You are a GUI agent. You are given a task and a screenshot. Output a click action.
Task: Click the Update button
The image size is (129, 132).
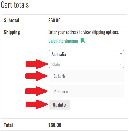[59, 105]
